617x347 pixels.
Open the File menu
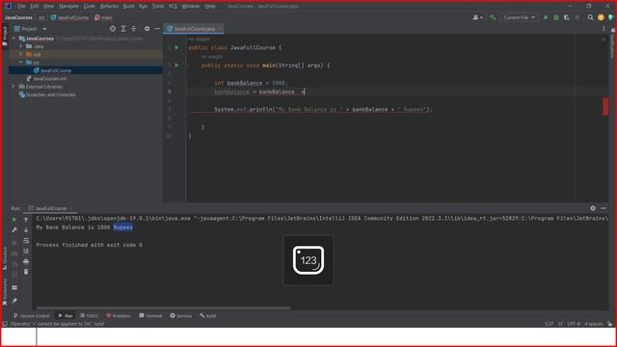21,7
